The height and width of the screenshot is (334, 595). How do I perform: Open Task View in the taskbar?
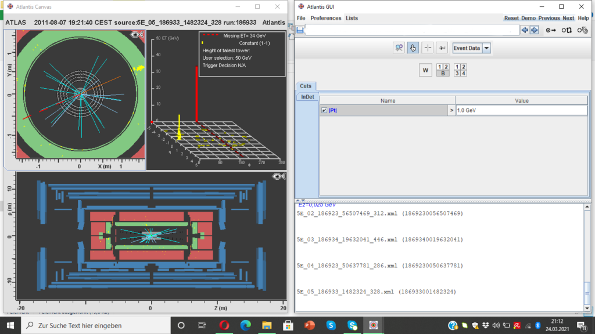(x=202, y=325)
